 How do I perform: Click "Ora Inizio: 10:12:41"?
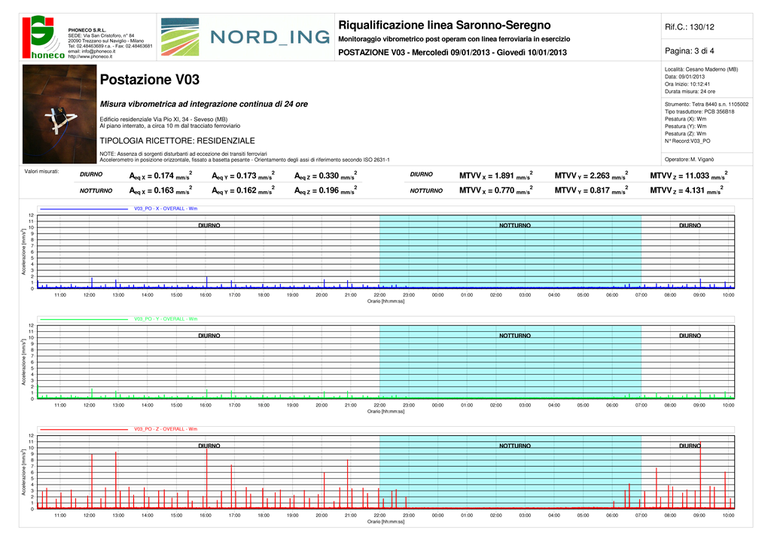687,84
